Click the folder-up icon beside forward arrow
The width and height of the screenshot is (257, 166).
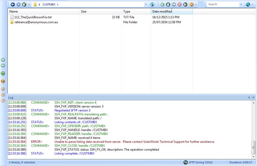coord(24,4)
